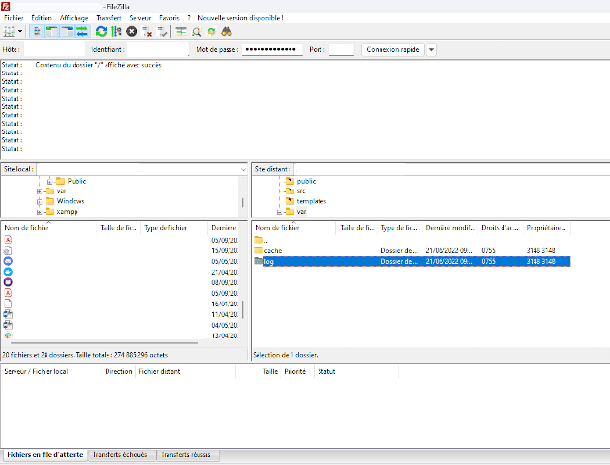The width and height of the screenshot is (610, 465).
Task: Toggle the local directory tree display
Action: 52,32
